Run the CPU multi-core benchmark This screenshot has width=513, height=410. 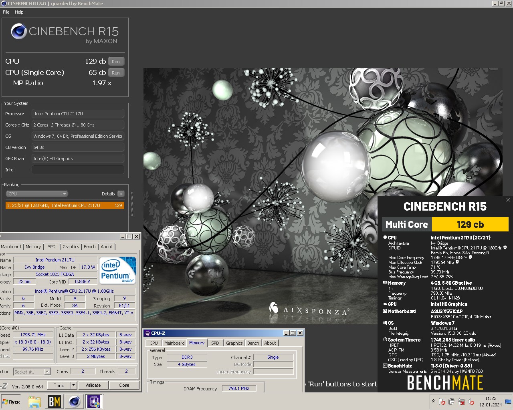(116, 61)
